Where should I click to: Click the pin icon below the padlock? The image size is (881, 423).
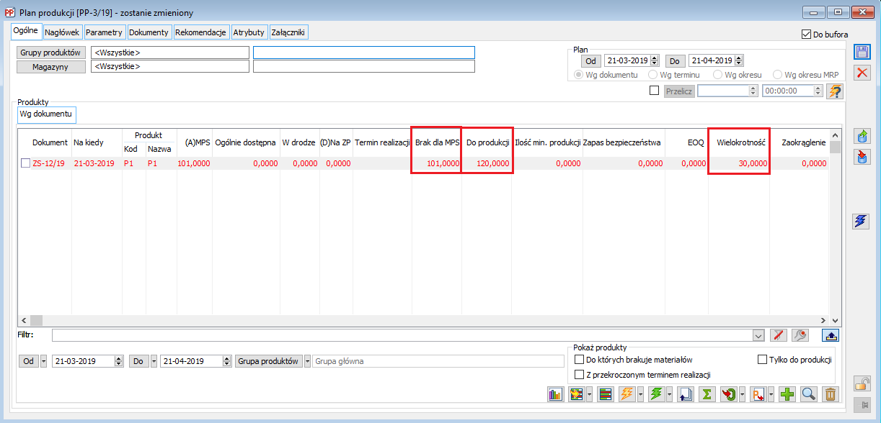pos(862,404)
